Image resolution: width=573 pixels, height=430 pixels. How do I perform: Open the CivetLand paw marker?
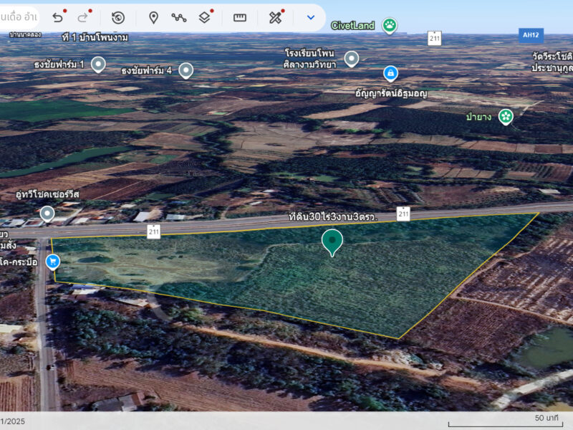pyautogui.click(x=389, y=26)
